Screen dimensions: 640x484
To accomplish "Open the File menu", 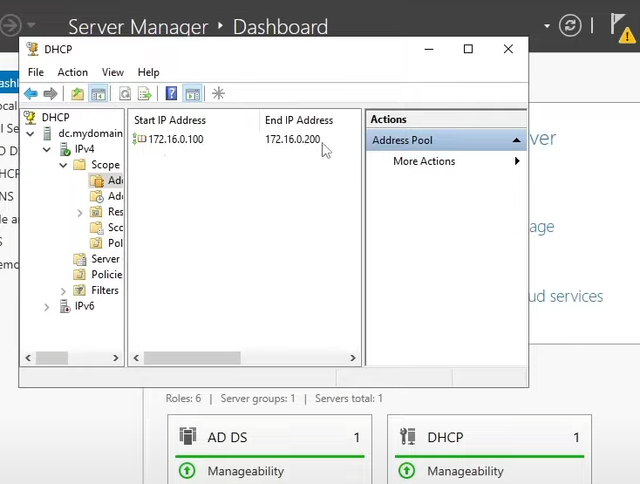I will point(36,72).
